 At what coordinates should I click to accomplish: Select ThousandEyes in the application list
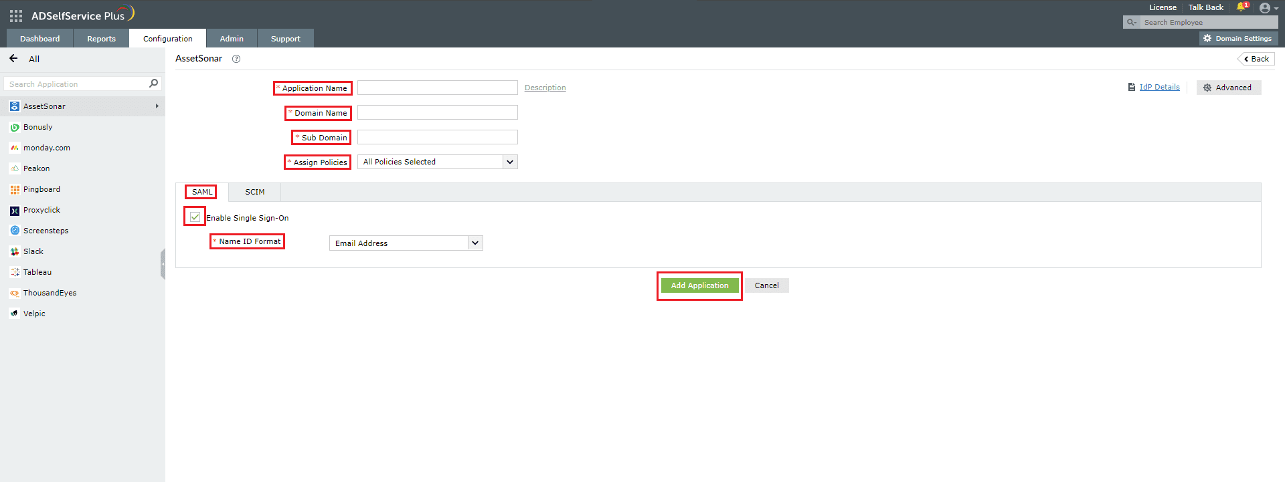(x=82, y=293)
